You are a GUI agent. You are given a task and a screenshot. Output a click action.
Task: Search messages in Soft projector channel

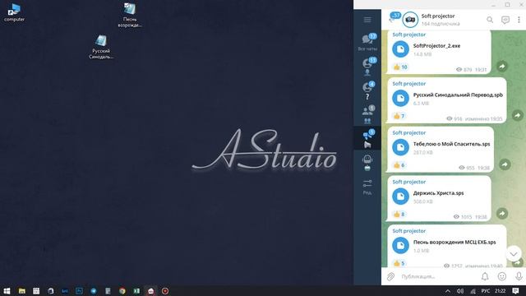(490, 20)
